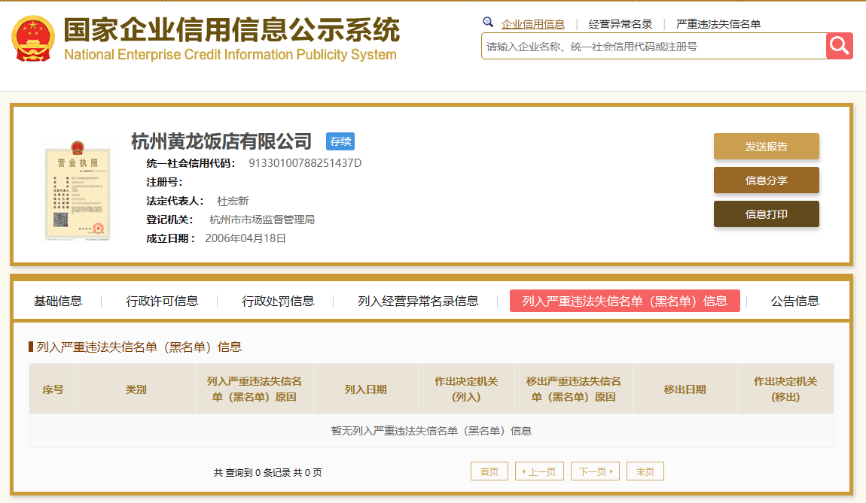The width and height of the screenshot is (866, 503).
Task: Open the 行政许可信息 tab
Action: [x=162, y=301]
